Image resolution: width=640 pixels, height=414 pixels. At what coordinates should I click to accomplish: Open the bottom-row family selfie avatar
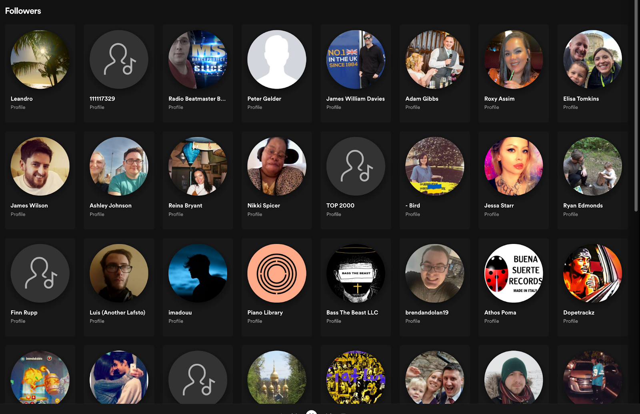pyautogui.click(x=435, y=377)
